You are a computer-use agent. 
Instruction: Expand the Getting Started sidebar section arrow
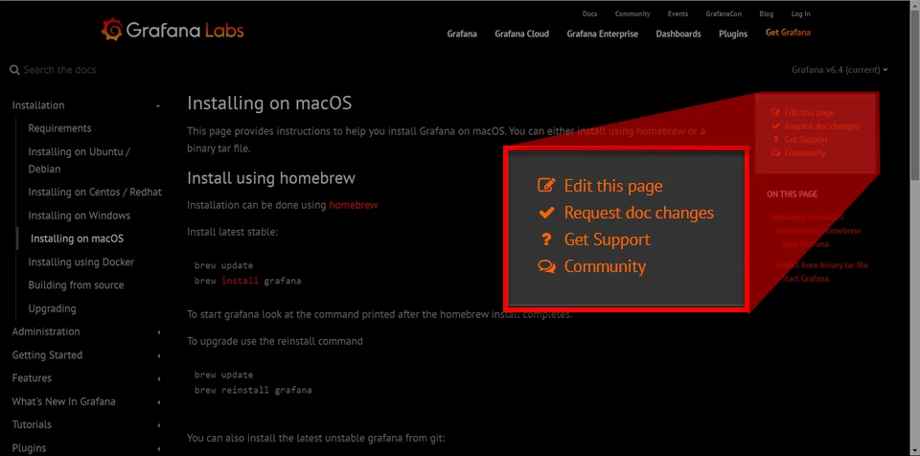coord(158,355)
